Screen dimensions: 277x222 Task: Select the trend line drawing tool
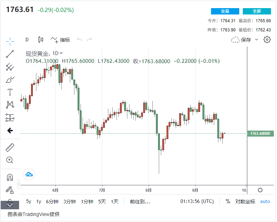click(x=10, y=54)
